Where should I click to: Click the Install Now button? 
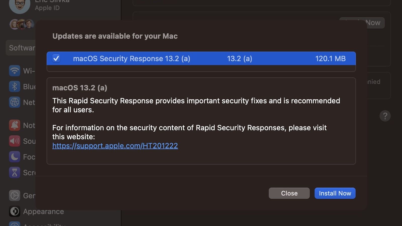coord(335,193)
